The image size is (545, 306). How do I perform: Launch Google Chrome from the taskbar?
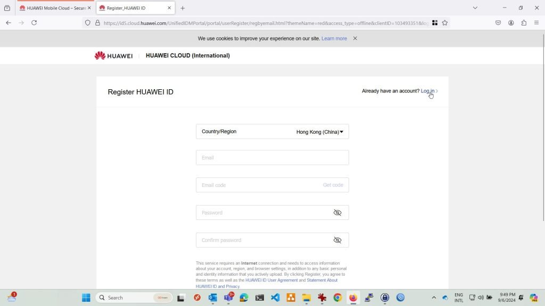(x=337, y=297)
